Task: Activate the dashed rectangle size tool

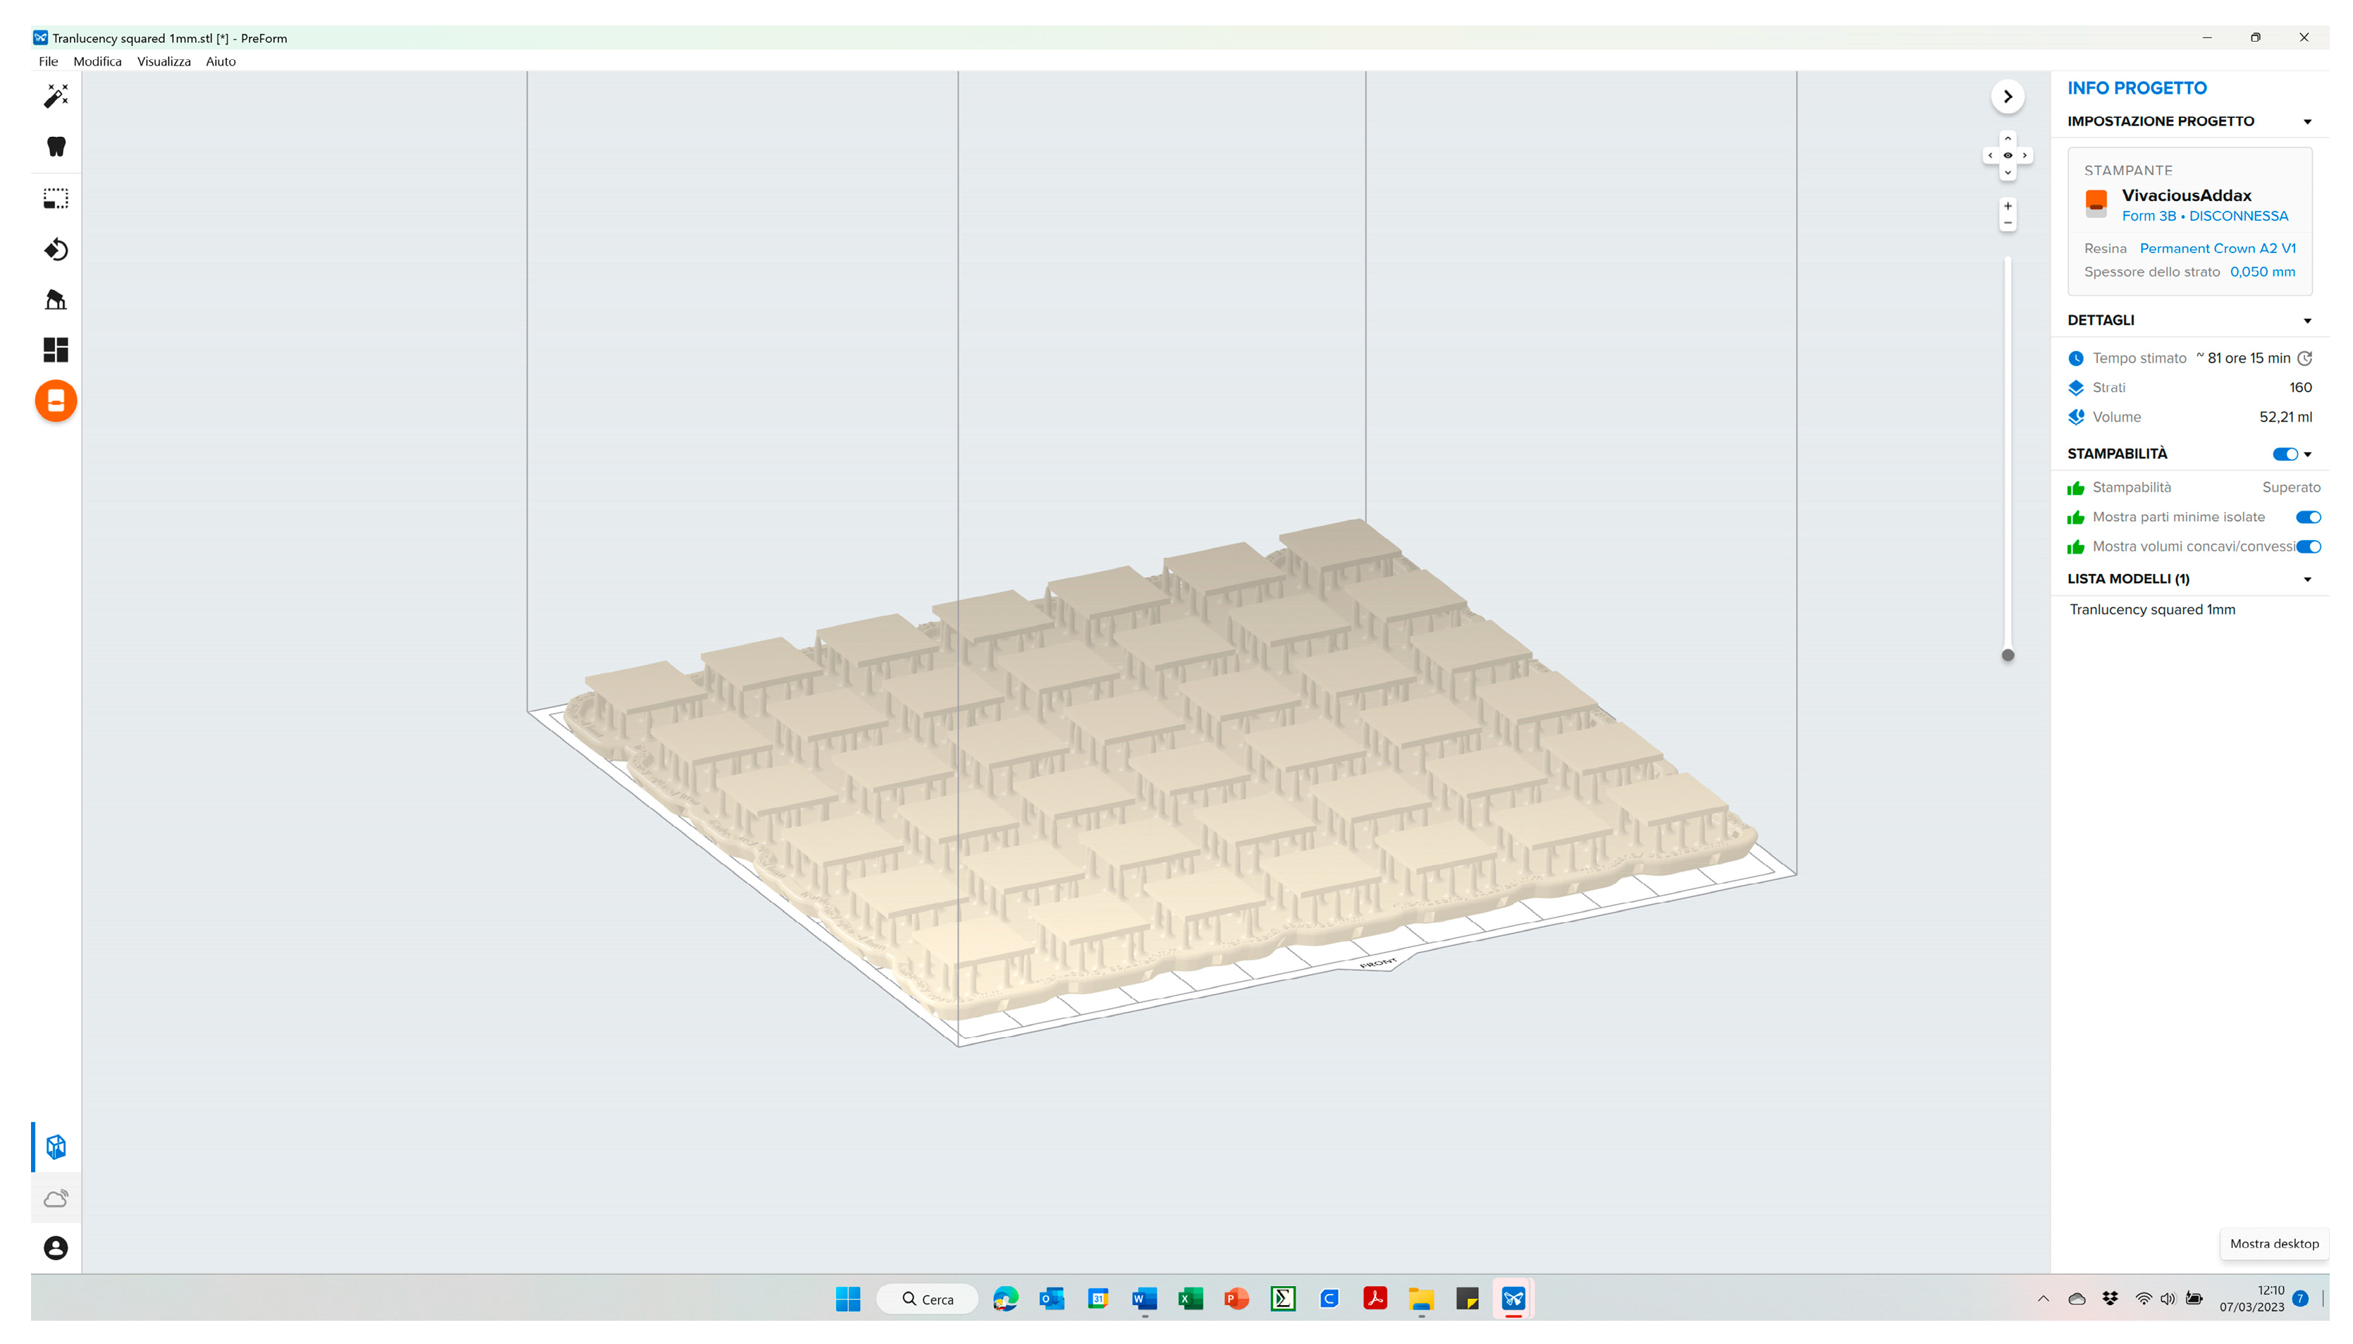Action: 56,198
